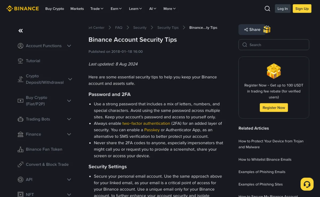
Task: Click the Password and 2FA heading
Action: (110, 94)
